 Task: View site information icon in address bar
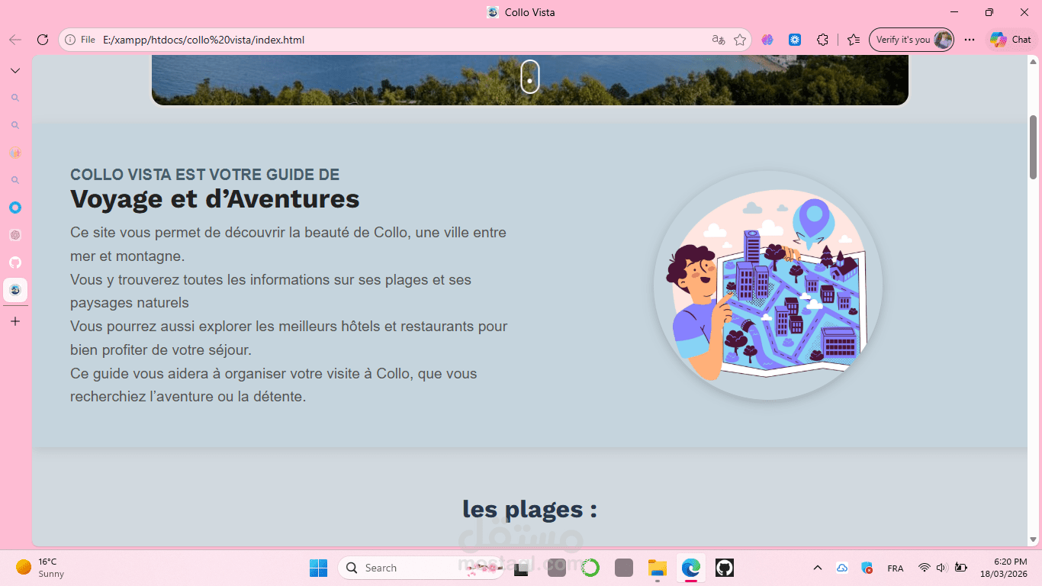click(x=70, y=40)
